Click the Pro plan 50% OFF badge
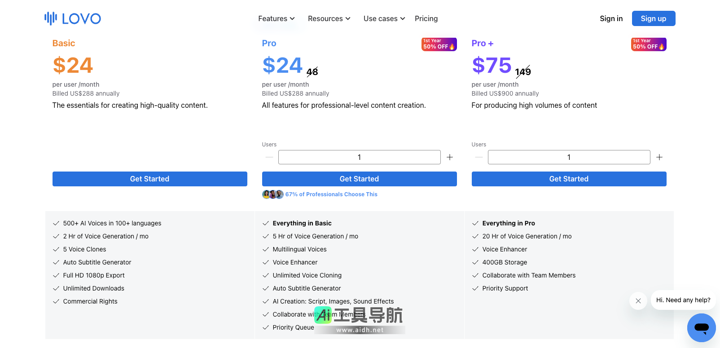The image size is (720, 348). coord(439,44)
